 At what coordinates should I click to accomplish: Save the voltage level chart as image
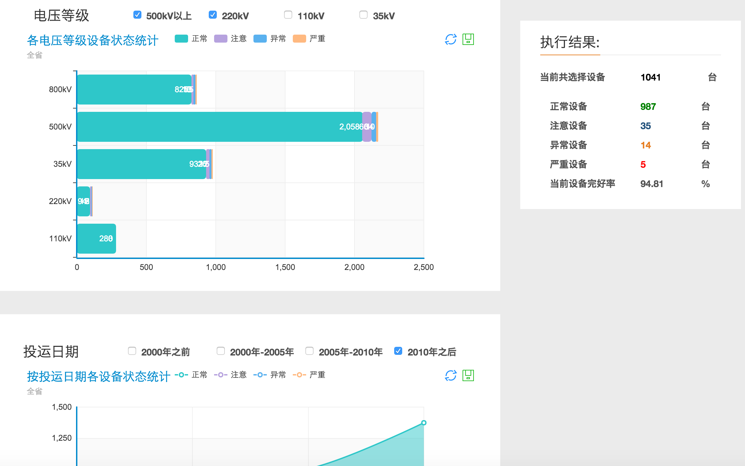coord(468,39)
